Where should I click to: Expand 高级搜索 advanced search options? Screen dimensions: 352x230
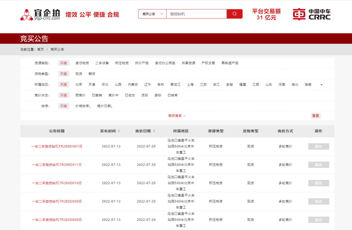point(177,116)
